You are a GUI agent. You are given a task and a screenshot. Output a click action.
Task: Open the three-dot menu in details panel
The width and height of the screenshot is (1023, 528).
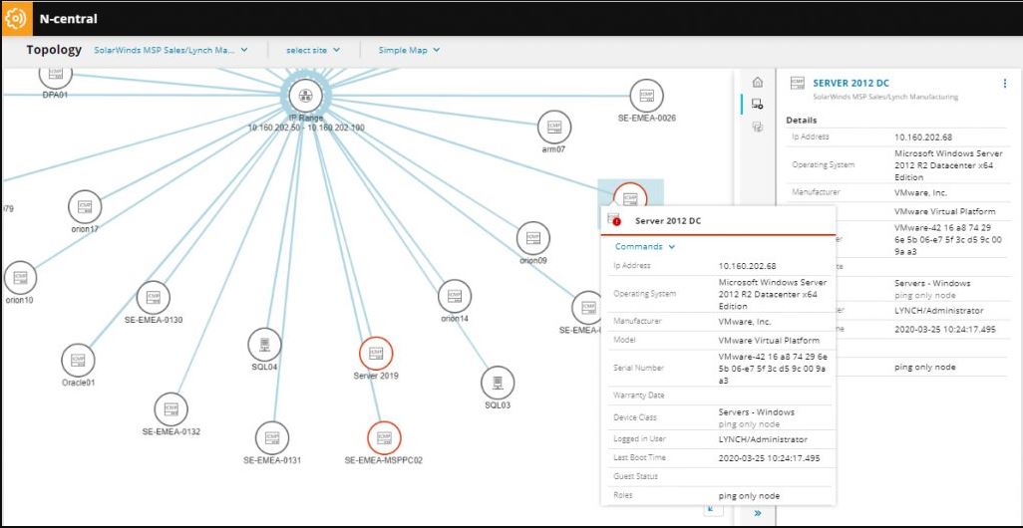click(x=1005, y=84)
